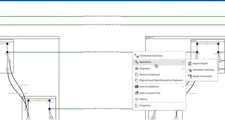Select Impact Report in Operations submenu
Image resolution: width=225 pixels, height=126 pixels.
(201, 63)
